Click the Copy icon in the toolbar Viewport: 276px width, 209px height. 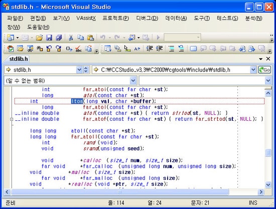point(81,38)
